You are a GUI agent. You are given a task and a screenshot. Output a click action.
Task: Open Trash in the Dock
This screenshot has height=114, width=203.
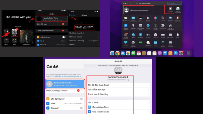(x=189, y=53)
